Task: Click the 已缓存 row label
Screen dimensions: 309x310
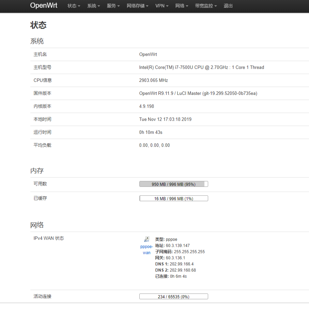Action: [x=40, y=198]
